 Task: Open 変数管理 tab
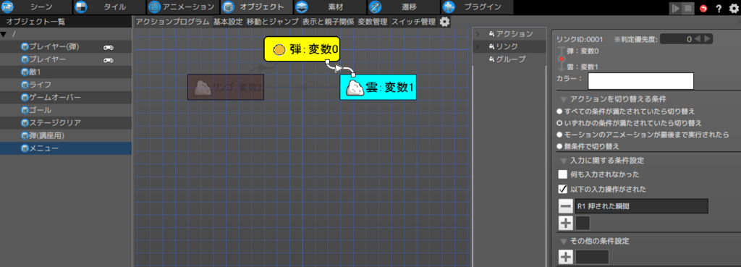373,22
